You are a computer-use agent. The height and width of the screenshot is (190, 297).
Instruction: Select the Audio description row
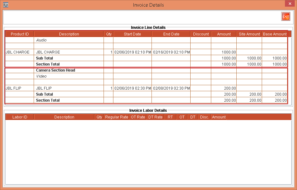[41, 40]
